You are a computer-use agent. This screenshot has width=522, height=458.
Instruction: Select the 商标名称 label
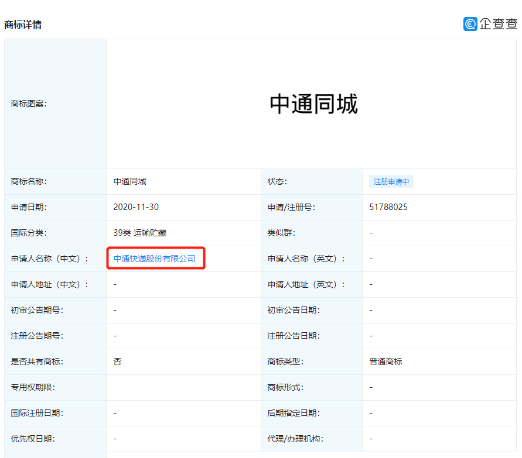pyautogui.click(x=29, y=181)
